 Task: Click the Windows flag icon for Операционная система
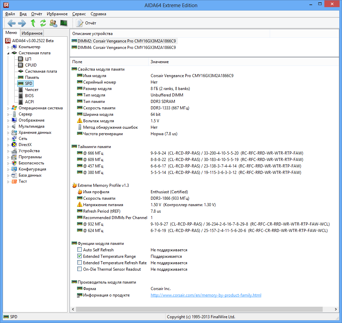pyautogui.click(x=14, y=108)
